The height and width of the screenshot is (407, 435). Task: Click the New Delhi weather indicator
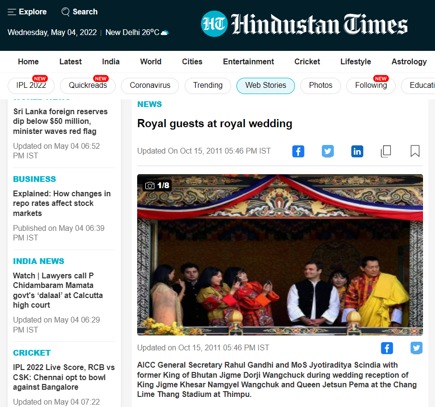tap(137, 33)
